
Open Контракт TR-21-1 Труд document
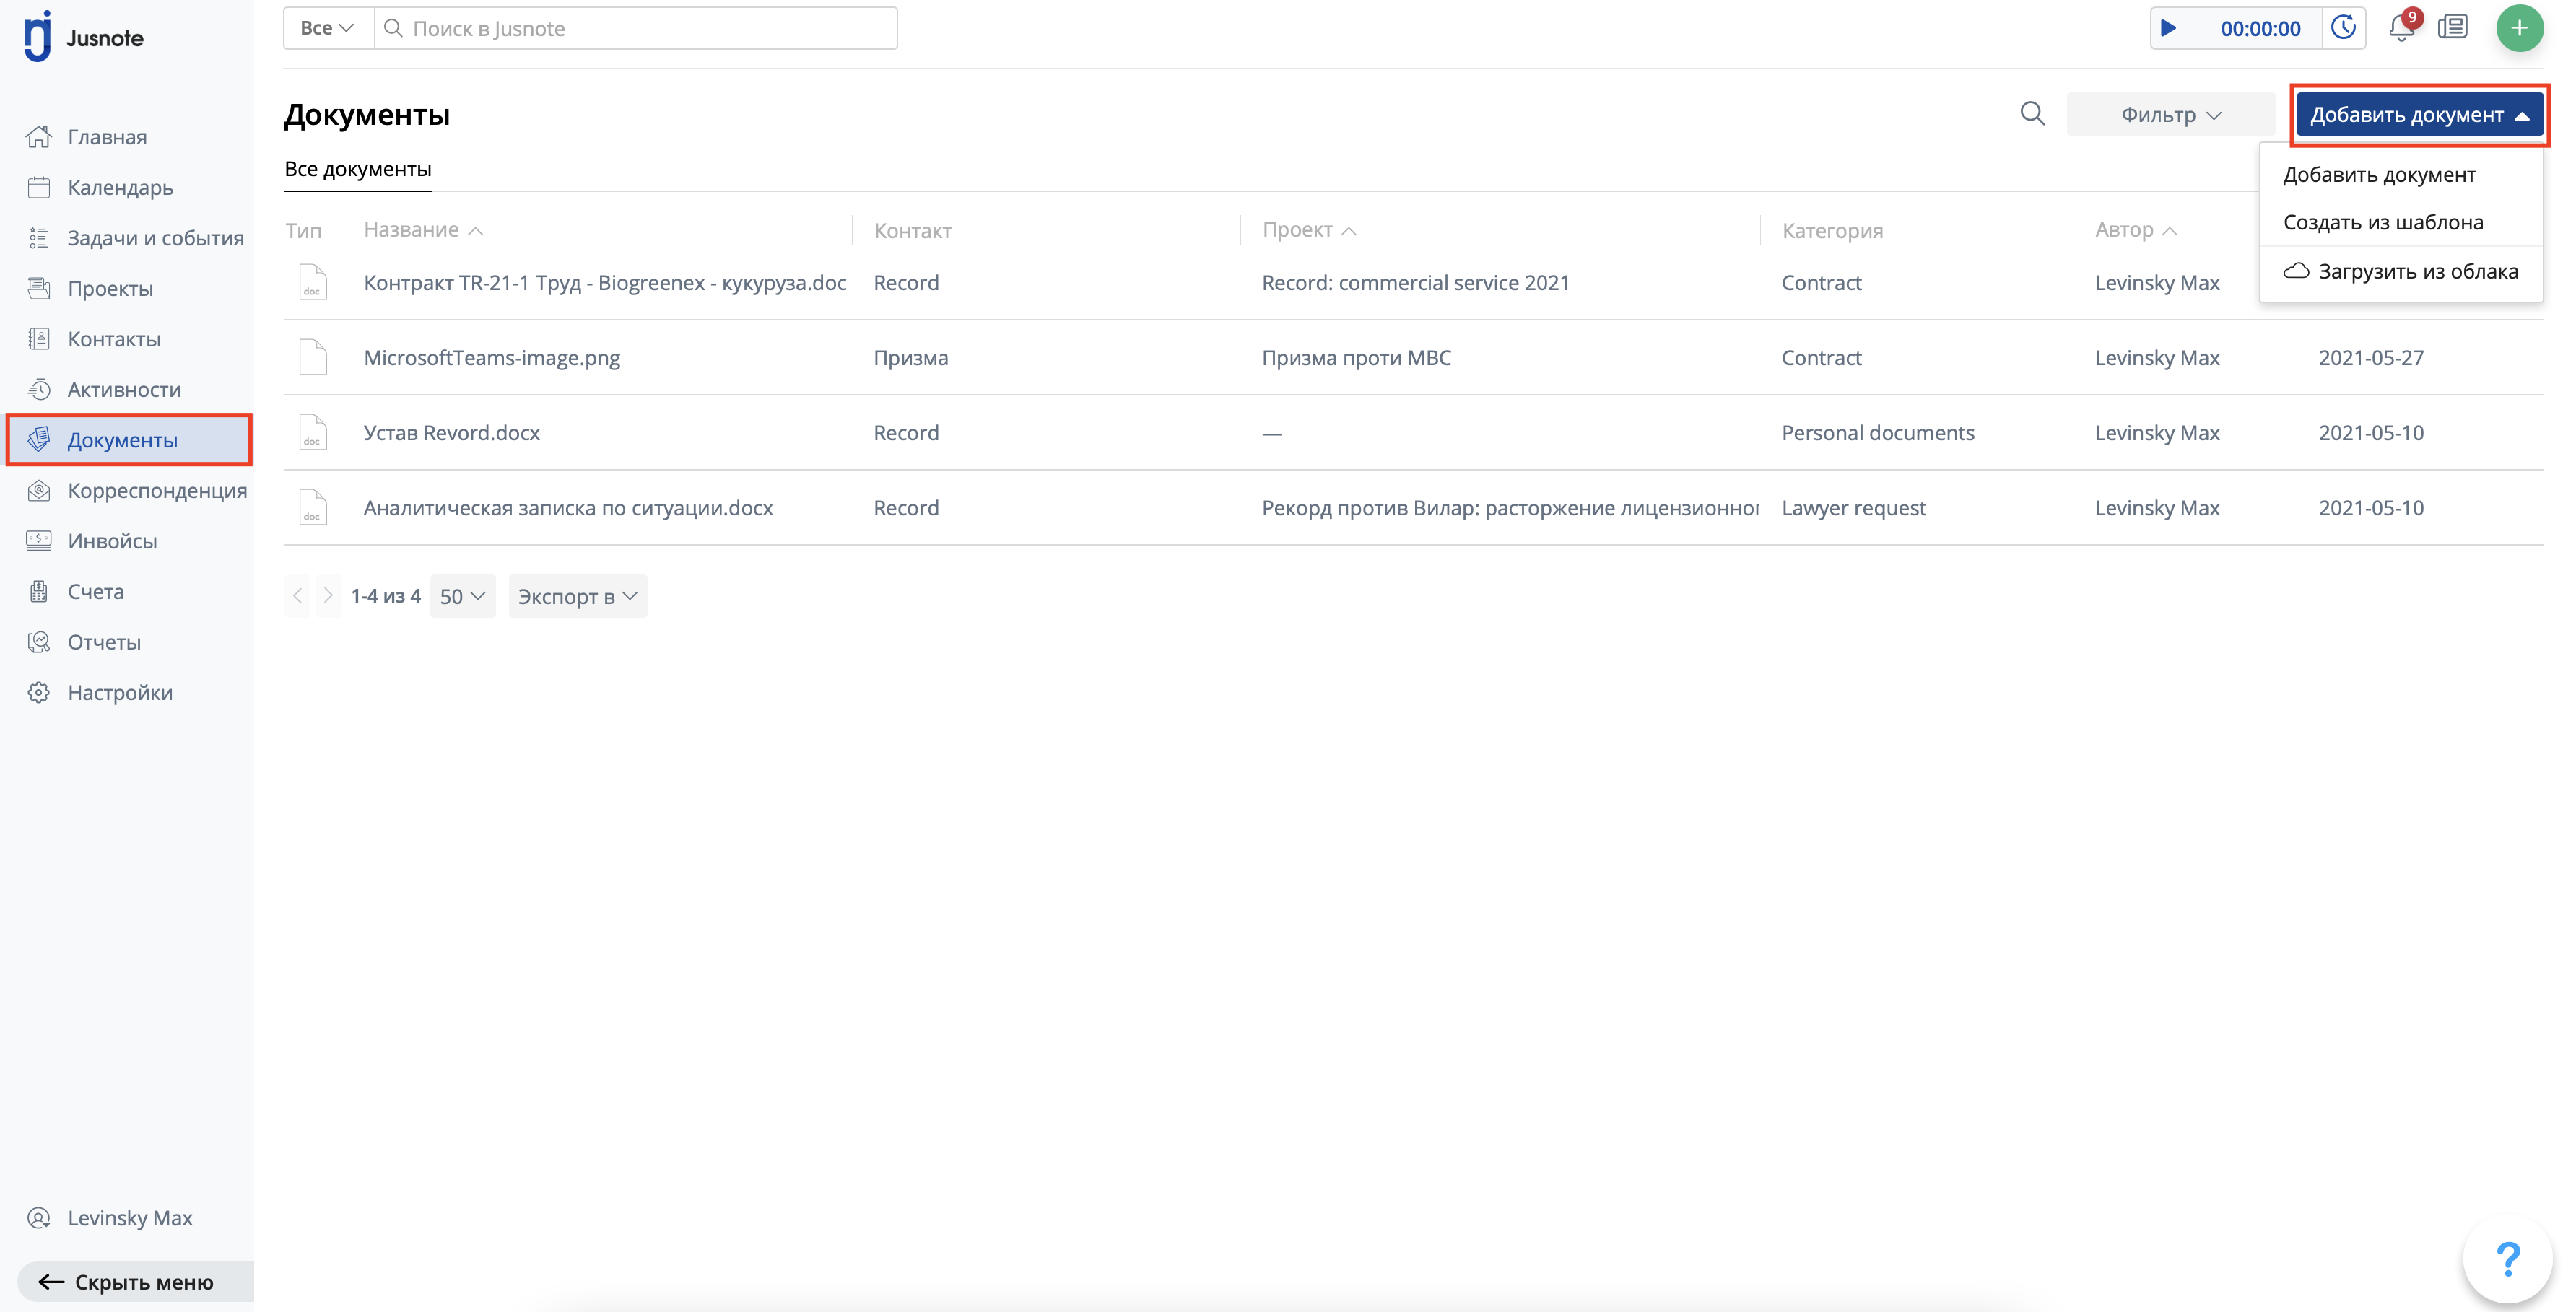pyautogui.click(x=605, y=281)
